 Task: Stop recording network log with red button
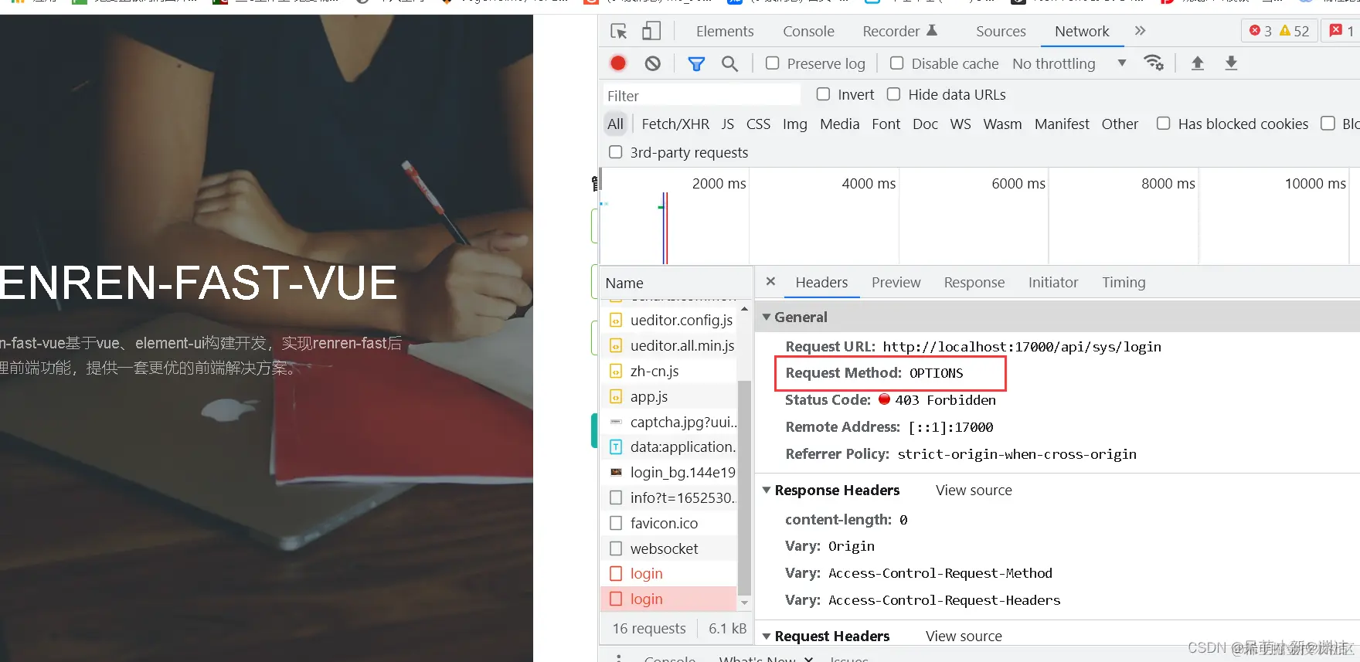[618, 63]
